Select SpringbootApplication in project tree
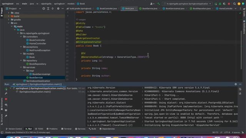246x138 pixels. click(x=38, y=81)
